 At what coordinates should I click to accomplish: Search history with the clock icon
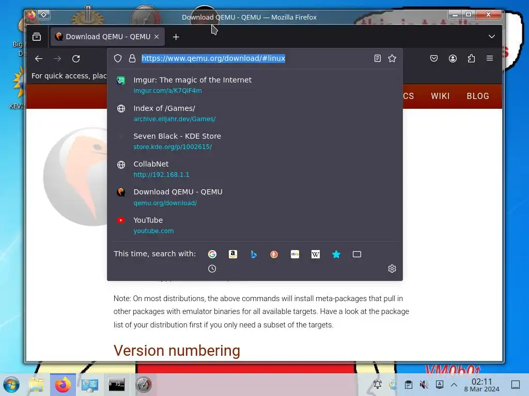pyautogui.click(x=212, y=269)
